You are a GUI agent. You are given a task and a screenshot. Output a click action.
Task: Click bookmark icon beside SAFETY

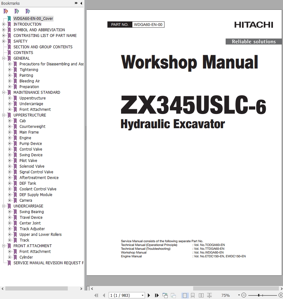pos(9,41)
